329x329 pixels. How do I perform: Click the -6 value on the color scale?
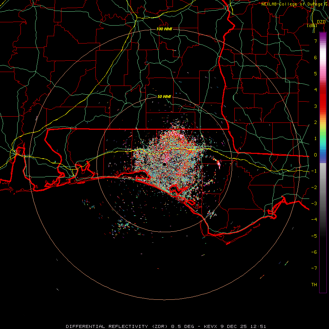[314, 252]
